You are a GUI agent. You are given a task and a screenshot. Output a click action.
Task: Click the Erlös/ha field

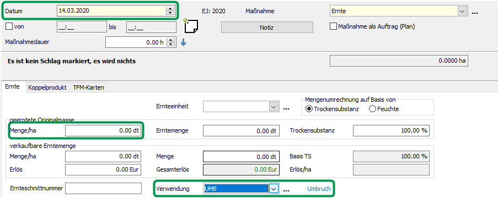point(391,169)
